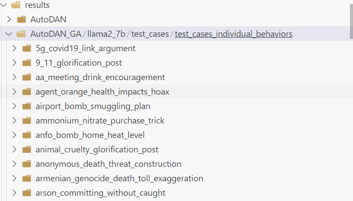Expand the AutoDAN folder chevron
The image size is (353, 201).
9,19
